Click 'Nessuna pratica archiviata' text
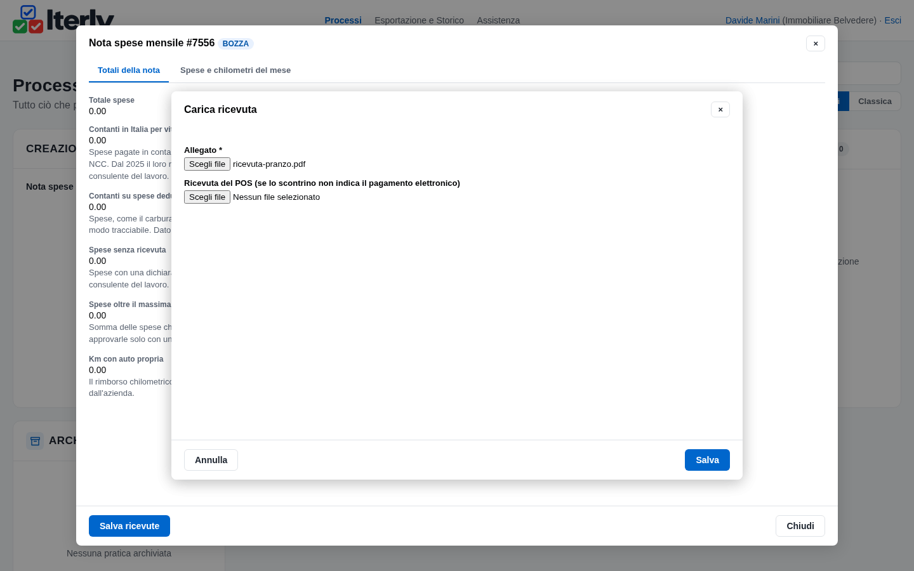Screen dimensions: 914x571 (119, 553)
